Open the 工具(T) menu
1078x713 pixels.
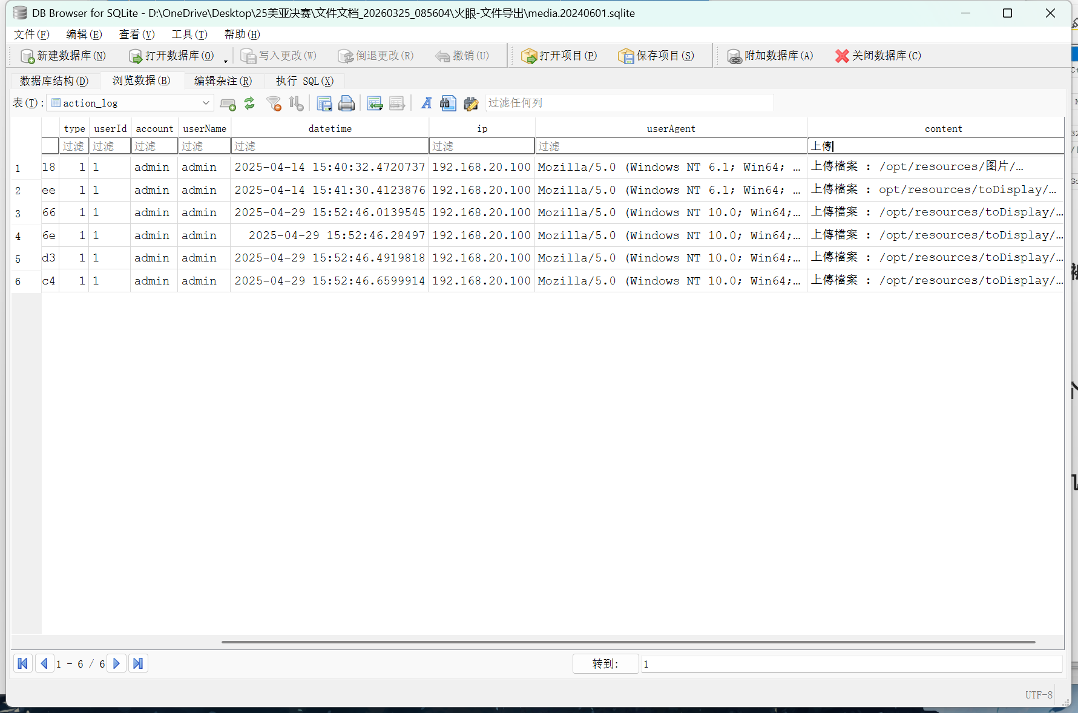tap(189, 34)
